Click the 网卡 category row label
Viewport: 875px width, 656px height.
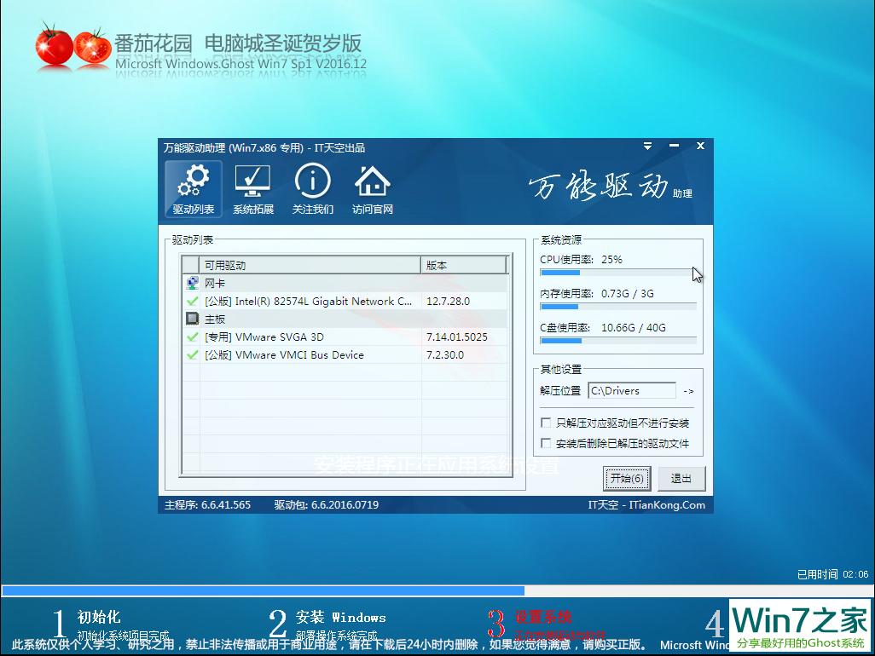[215, 283]
